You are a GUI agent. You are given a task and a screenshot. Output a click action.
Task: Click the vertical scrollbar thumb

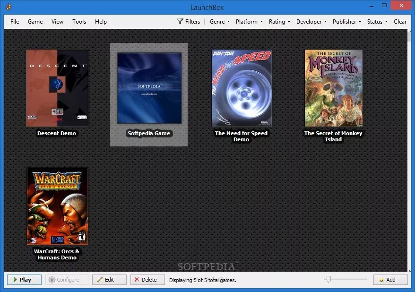pyautogui.click(x=410, y=38)
